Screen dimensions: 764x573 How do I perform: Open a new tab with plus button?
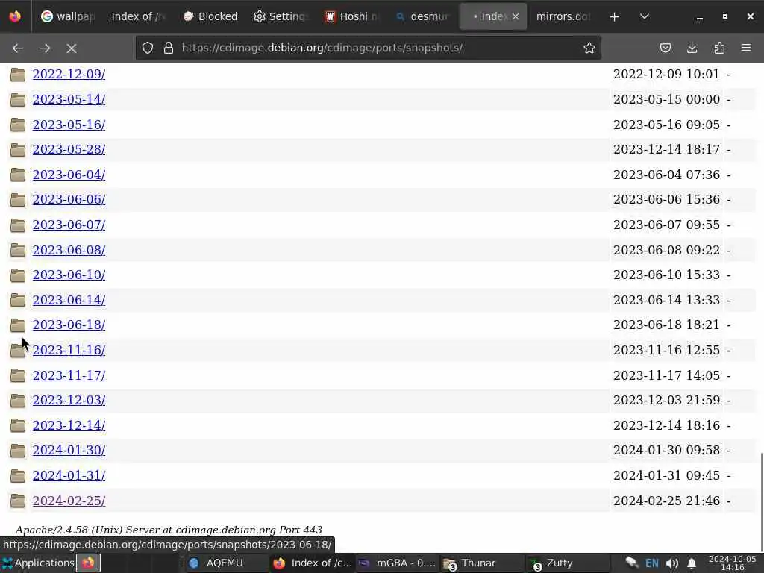point(615,16)
